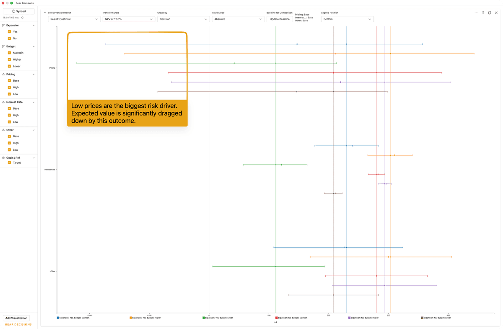Toggle Pricing High checkbox
503x329 pixels.
point(9,87)
